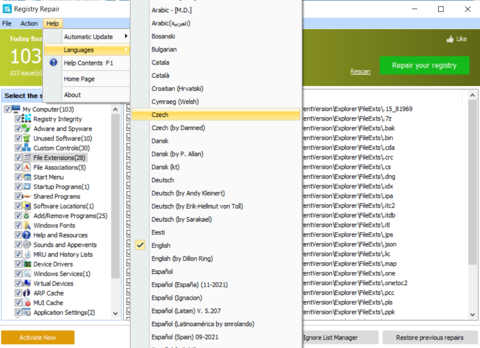Click the Custom Controls blocks icon
Screen dimensions: 480x348
tap(27, 148)
